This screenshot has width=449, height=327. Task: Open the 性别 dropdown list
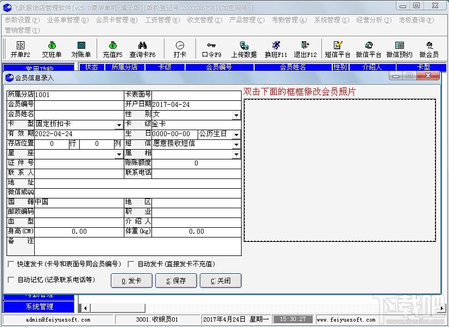click(x=236, y=116)
